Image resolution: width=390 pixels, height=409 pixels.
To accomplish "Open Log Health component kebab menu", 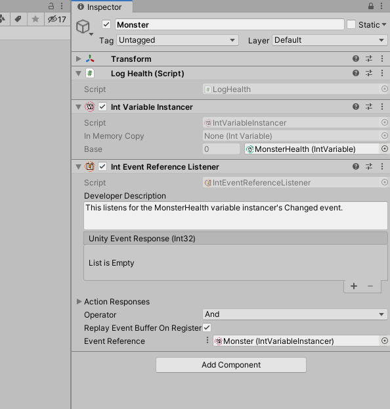I will pos(382,73).
